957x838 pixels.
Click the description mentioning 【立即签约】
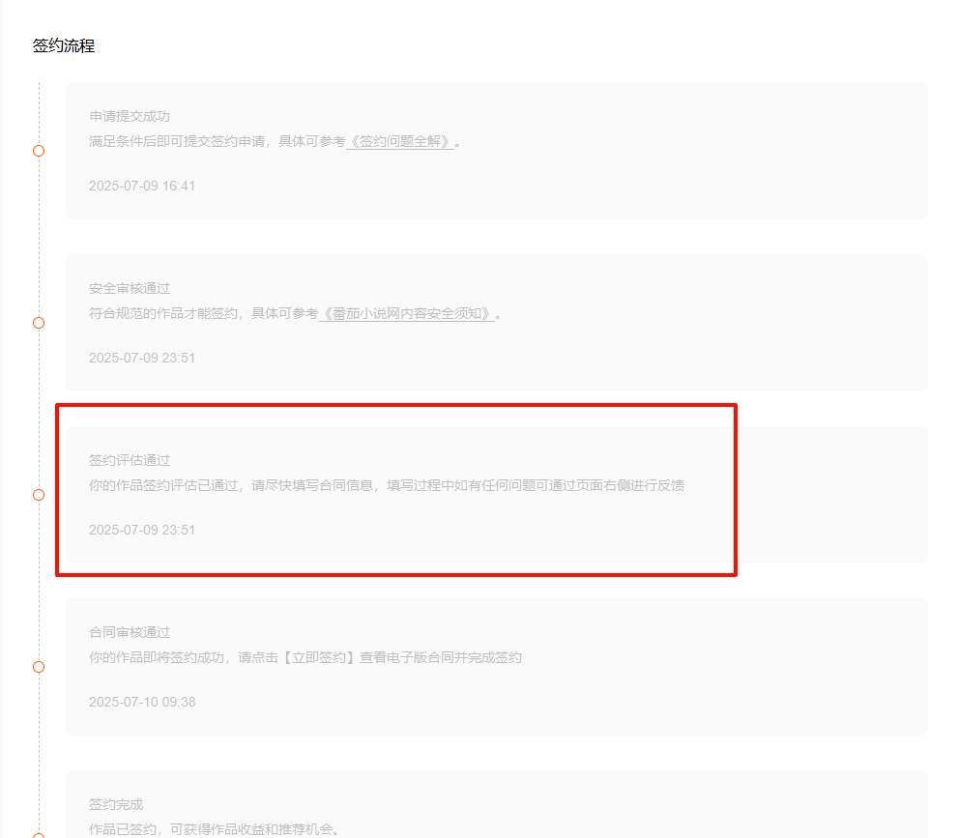click(x=305, y=658)
